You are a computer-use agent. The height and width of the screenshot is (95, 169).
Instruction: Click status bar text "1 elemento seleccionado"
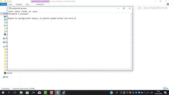coord(20,89)
